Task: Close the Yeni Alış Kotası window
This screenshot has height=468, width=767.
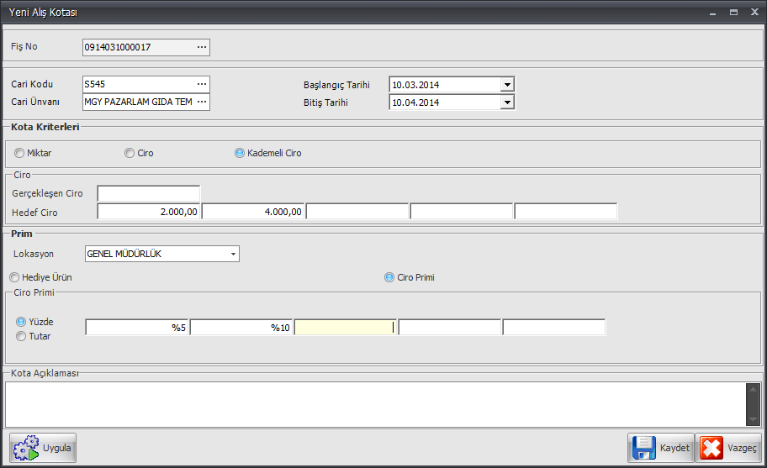Action: [x=754, y=13]
